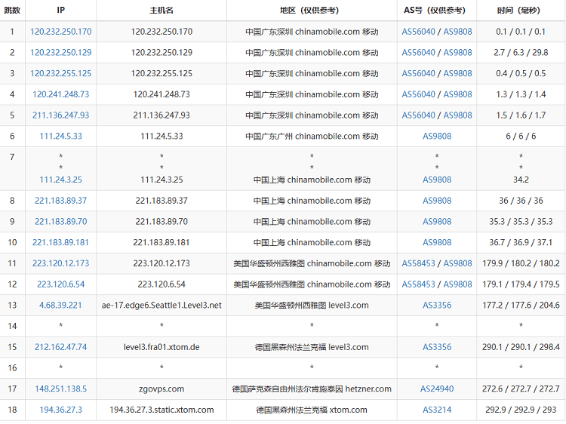Screen dimensions: 566x424
Task: Select hostname zgovps.com
Action: pyautogui.click(x=161, y=389)
